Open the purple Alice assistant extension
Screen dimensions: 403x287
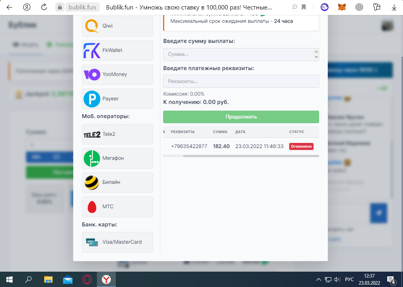tap(325, 7)
